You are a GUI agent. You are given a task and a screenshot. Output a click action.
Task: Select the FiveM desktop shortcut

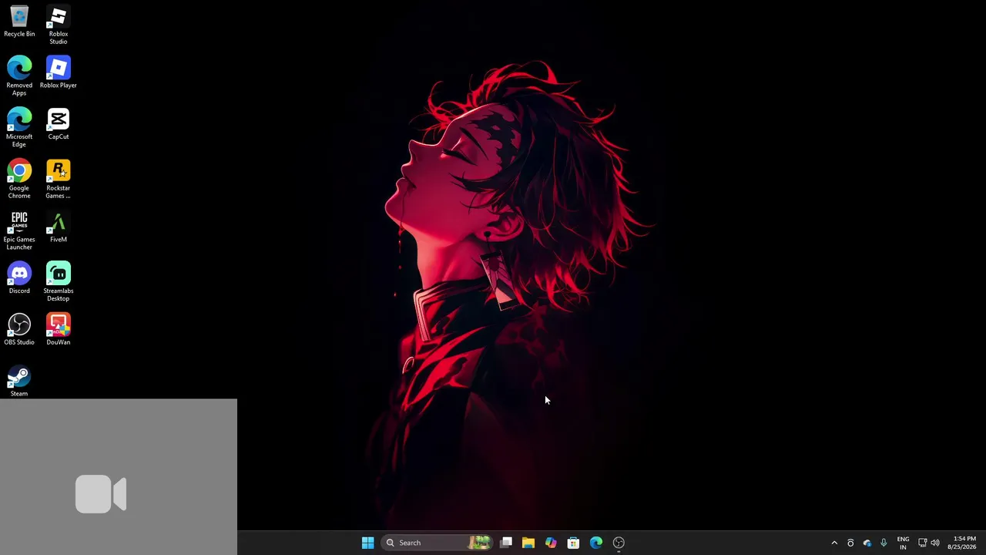pos(59,227)
